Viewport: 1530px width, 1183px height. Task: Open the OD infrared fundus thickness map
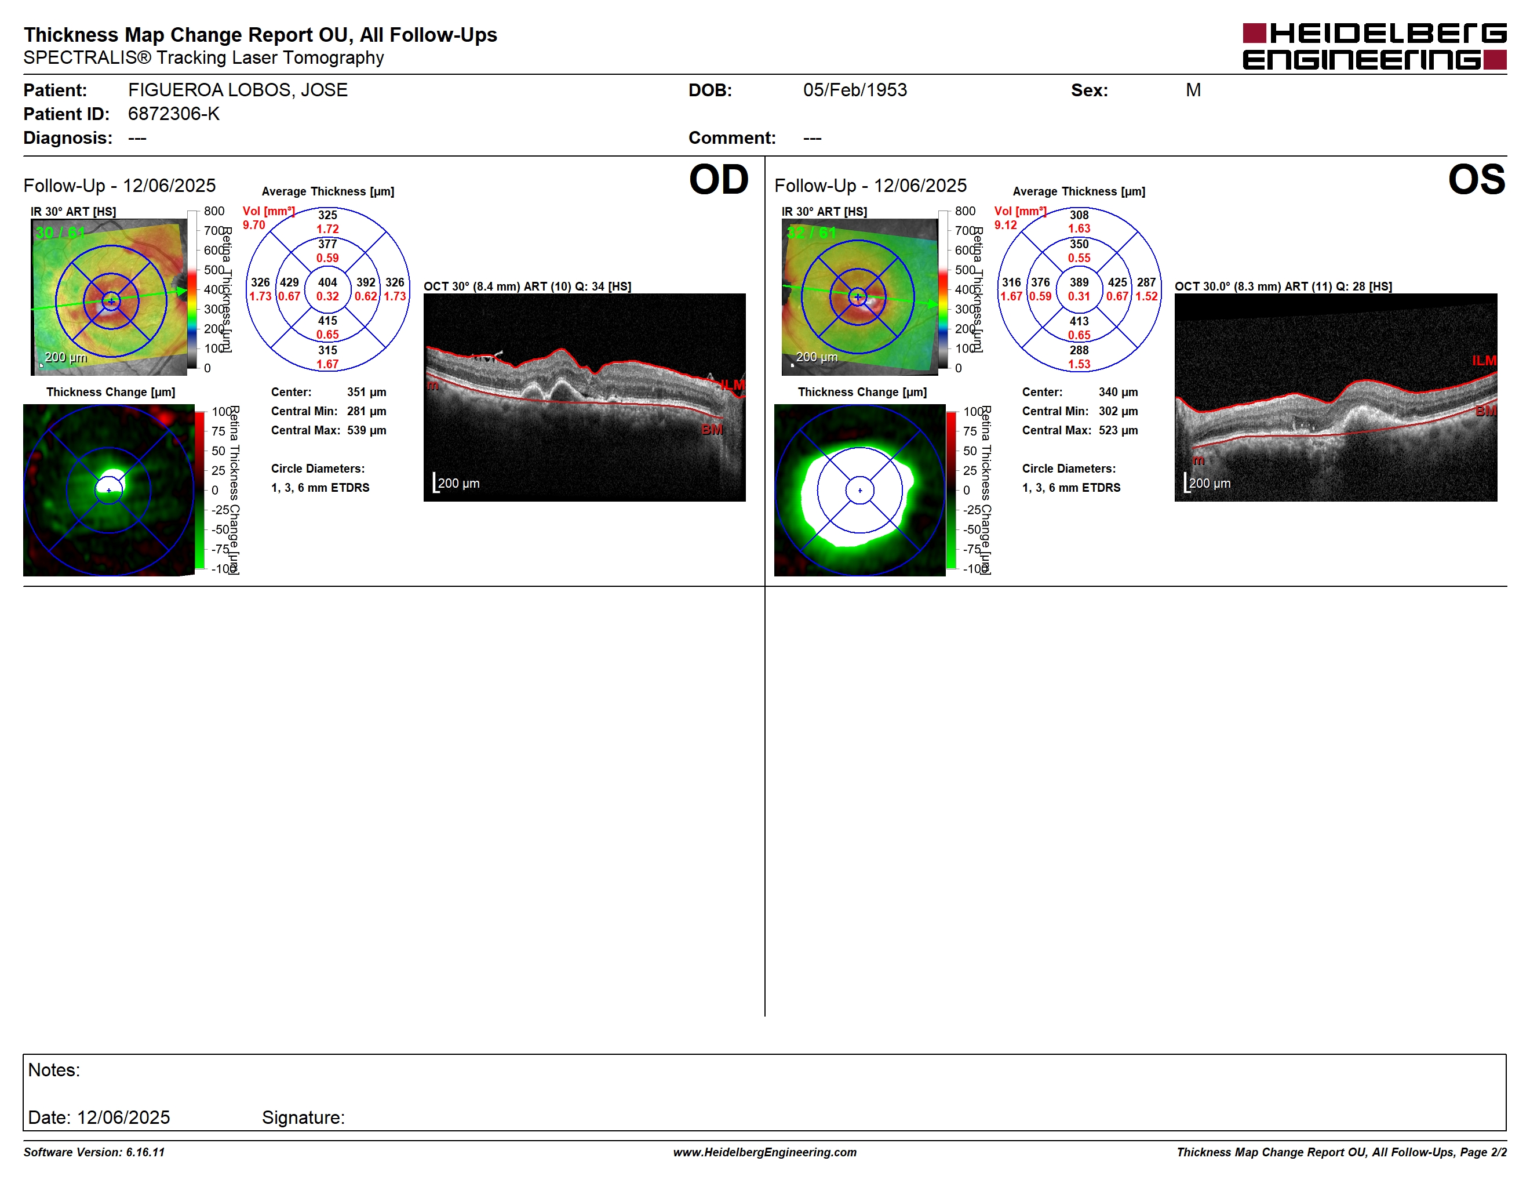pyautogui.click(x=108, y=297)
